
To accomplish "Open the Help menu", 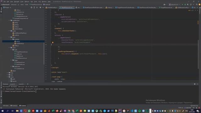I will click(49, 2).
